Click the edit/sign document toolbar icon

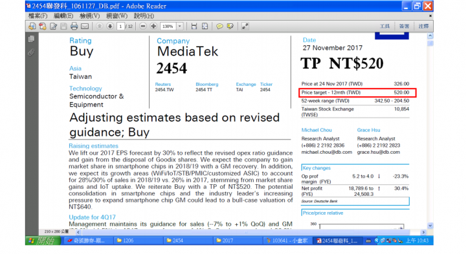(x=54, y=26)
